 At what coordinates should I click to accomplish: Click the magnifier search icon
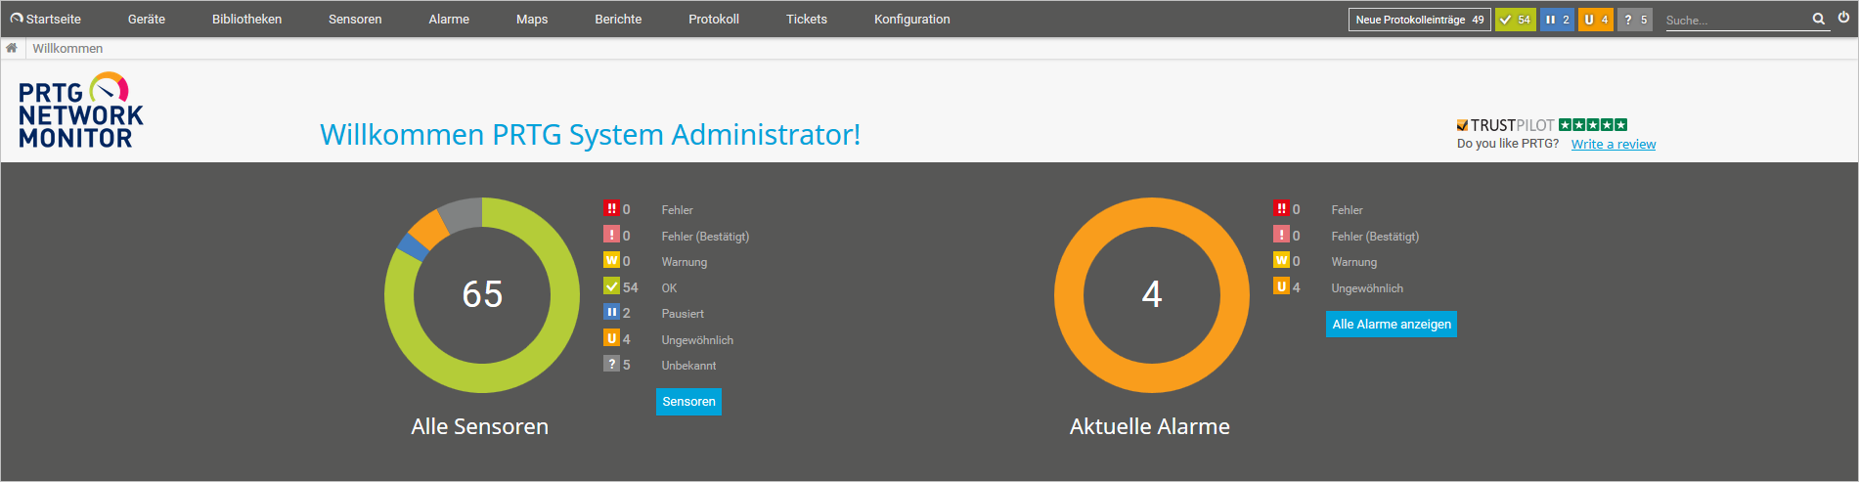click(x=1818, y=19)
